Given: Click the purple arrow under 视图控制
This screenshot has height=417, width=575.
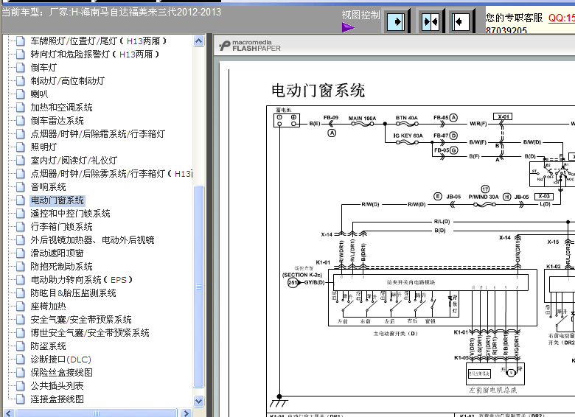Looking at the screenshot, I should [348, 27].
